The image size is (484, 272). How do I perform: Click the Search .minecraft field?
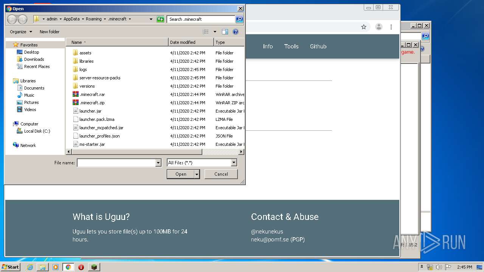201,19
